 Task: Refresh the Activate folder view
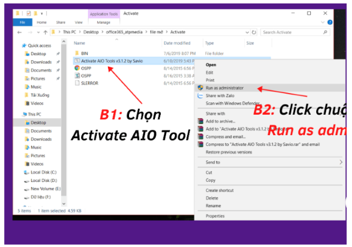pyautogui.click(x=254, y=32)
